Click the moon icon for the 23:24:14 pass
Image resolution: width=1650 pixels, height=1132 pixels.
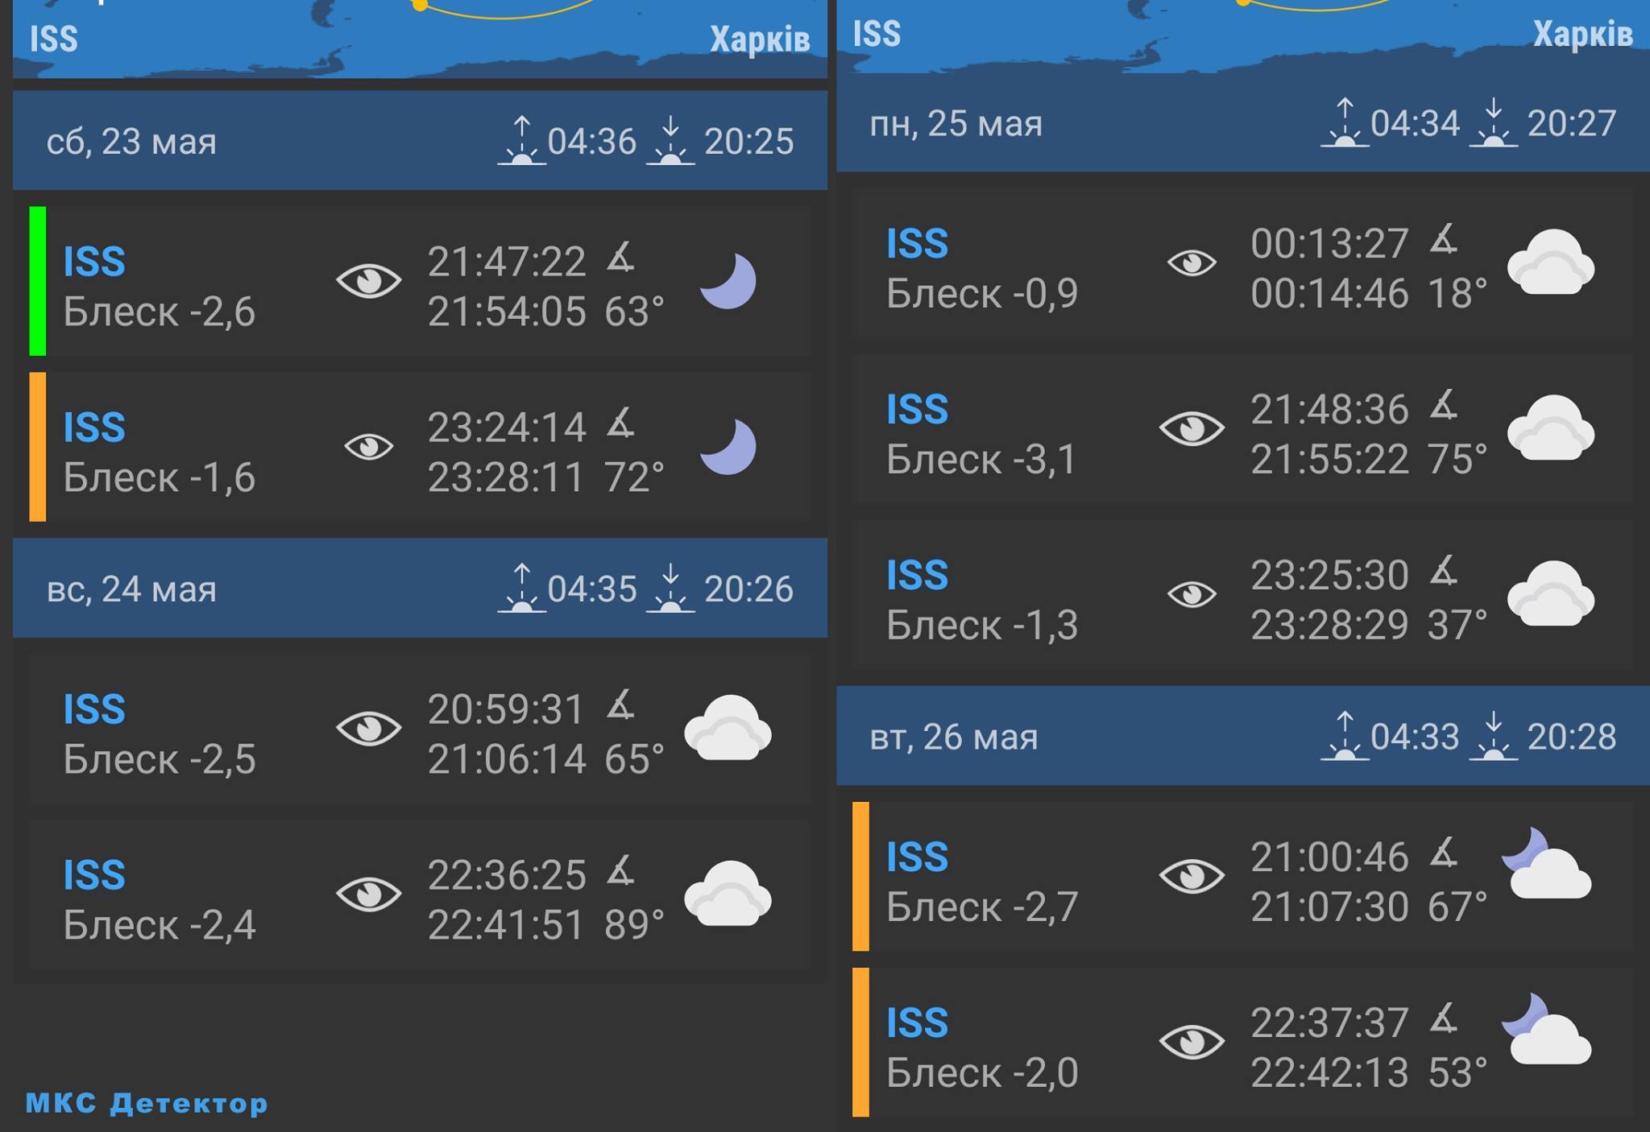(x=728, y=446)
